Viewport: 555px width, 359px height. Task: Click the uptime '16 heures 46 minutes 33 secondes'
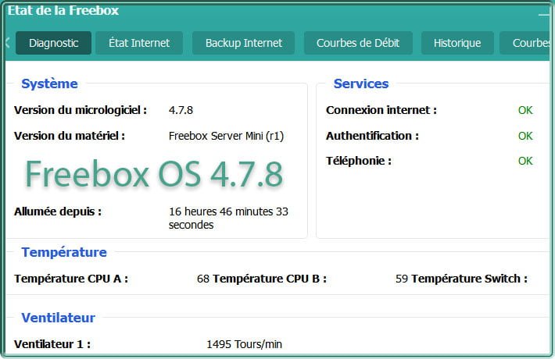228,218
